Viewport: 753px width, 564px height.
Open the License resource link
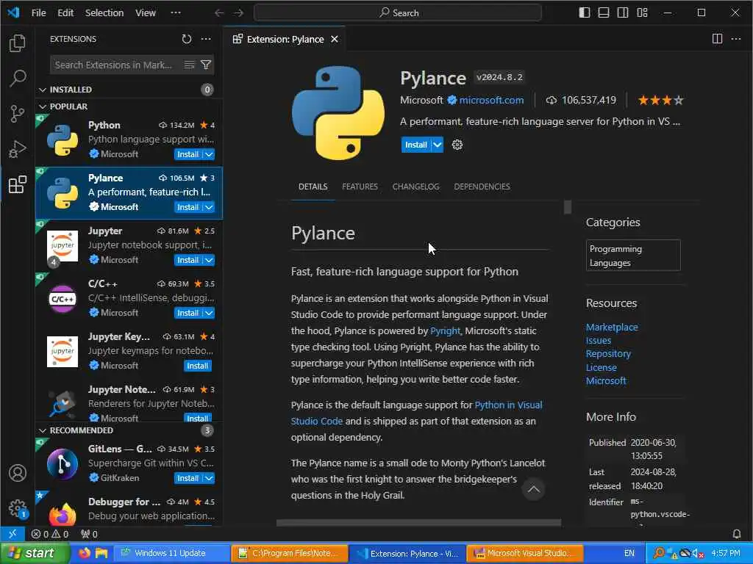tap(601, 367)
